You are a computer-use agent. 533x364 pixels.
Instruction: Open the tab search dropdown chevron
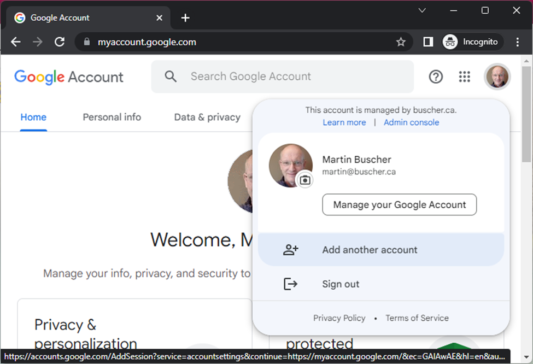click(422, 10)
